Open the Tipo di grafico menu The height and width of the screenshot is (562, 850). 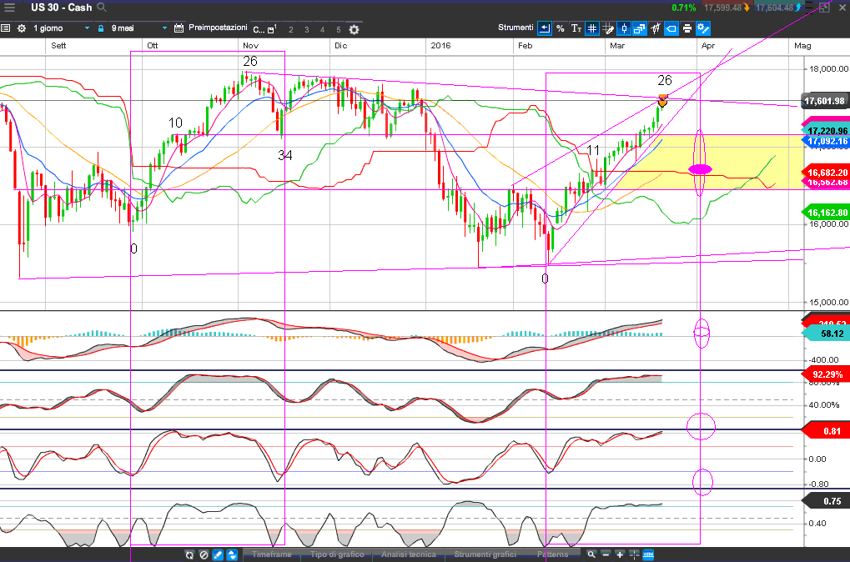pos(337,554)
